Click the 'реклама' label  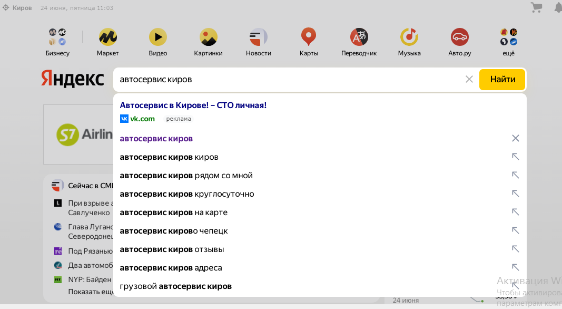pos(179,119)
